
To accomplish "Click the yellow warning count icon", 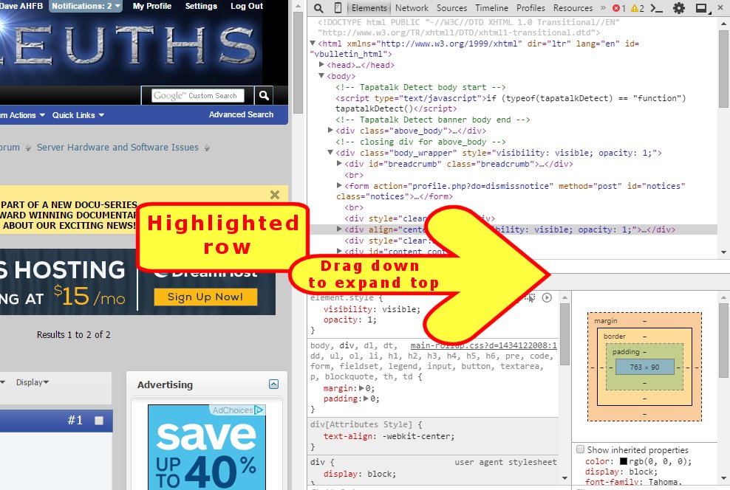I will click(634, 8).
